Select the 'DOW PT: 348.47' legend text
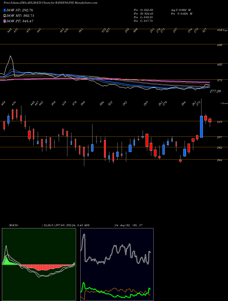The width and height of the screenshot is (228, 301). [x=20, y=21]
